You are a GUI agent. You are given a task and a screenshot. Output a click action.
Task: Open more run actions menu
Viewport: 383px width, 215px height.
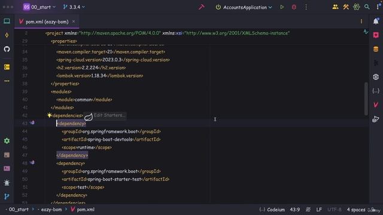(306, 7)
